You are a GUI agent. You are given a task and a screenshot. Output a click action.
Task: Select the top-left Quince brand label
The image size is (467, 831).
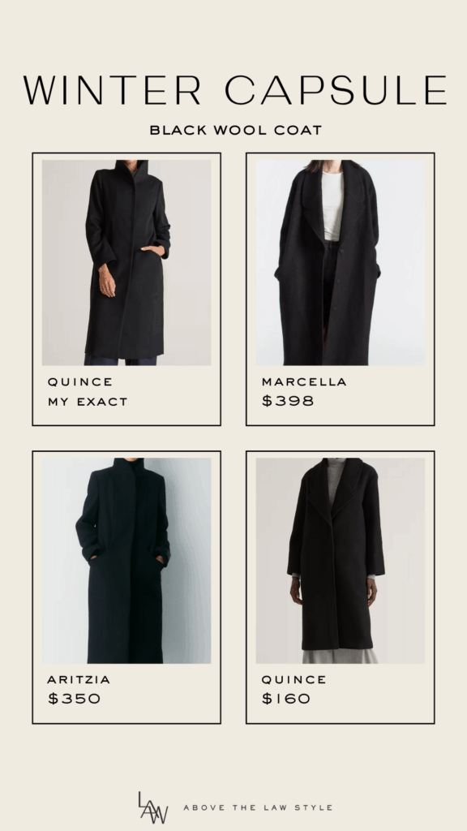[80, 381]
